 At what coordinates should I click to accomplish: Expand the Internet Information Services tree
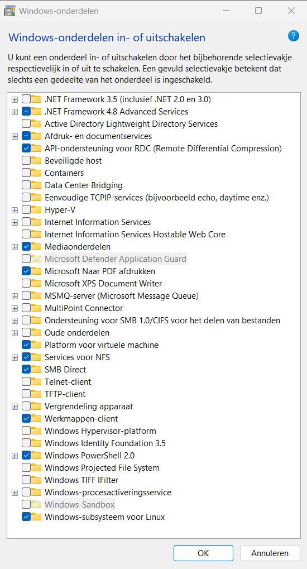(15, 222)
